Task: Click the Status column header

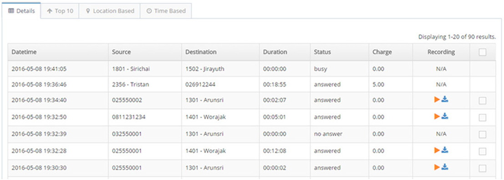Action: pyautogui.click(x=322, y=52)
